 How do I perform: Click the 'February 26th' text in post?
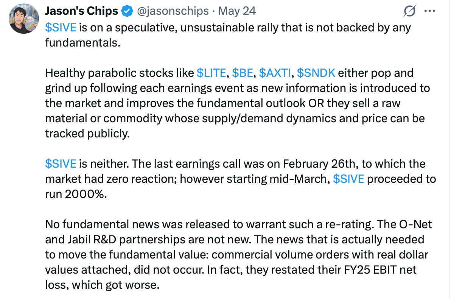pyautogui.click(x=319, y=164)
